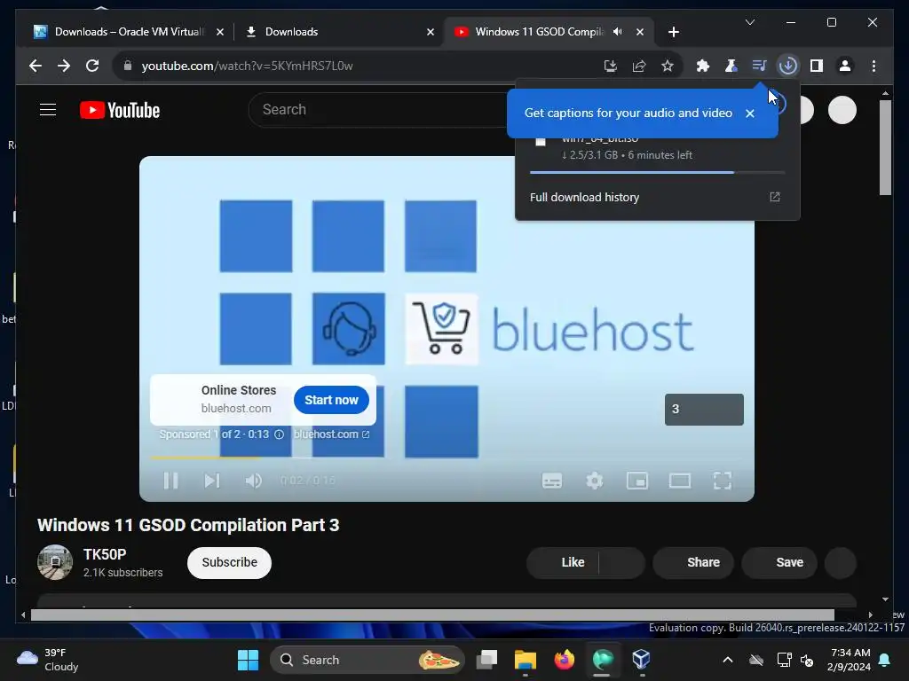Open YouTube hamburger guide menu
The height and width of the screenshot is (681, 909).
[x=48, y=110]
